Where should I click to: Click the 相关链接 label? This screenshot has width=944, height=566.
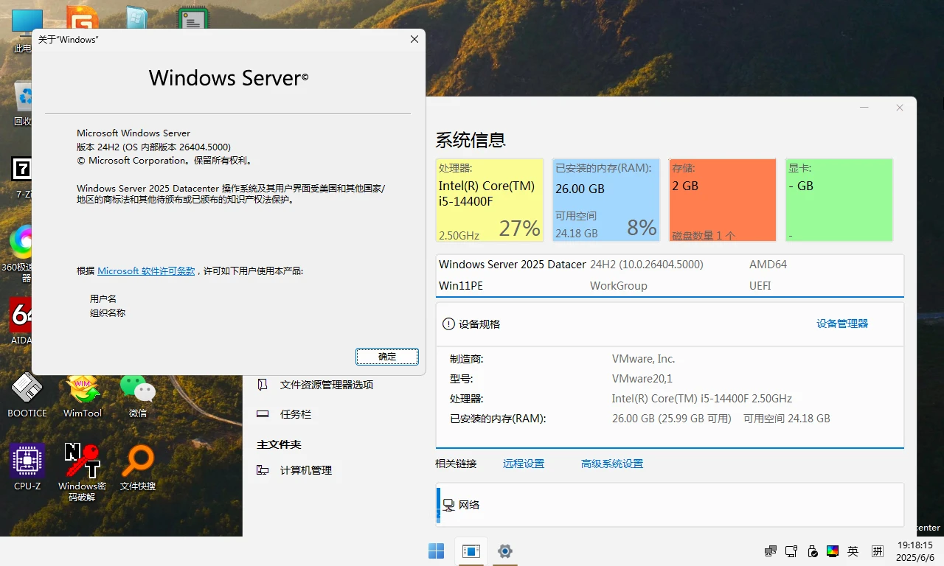[x=456, y=464]
